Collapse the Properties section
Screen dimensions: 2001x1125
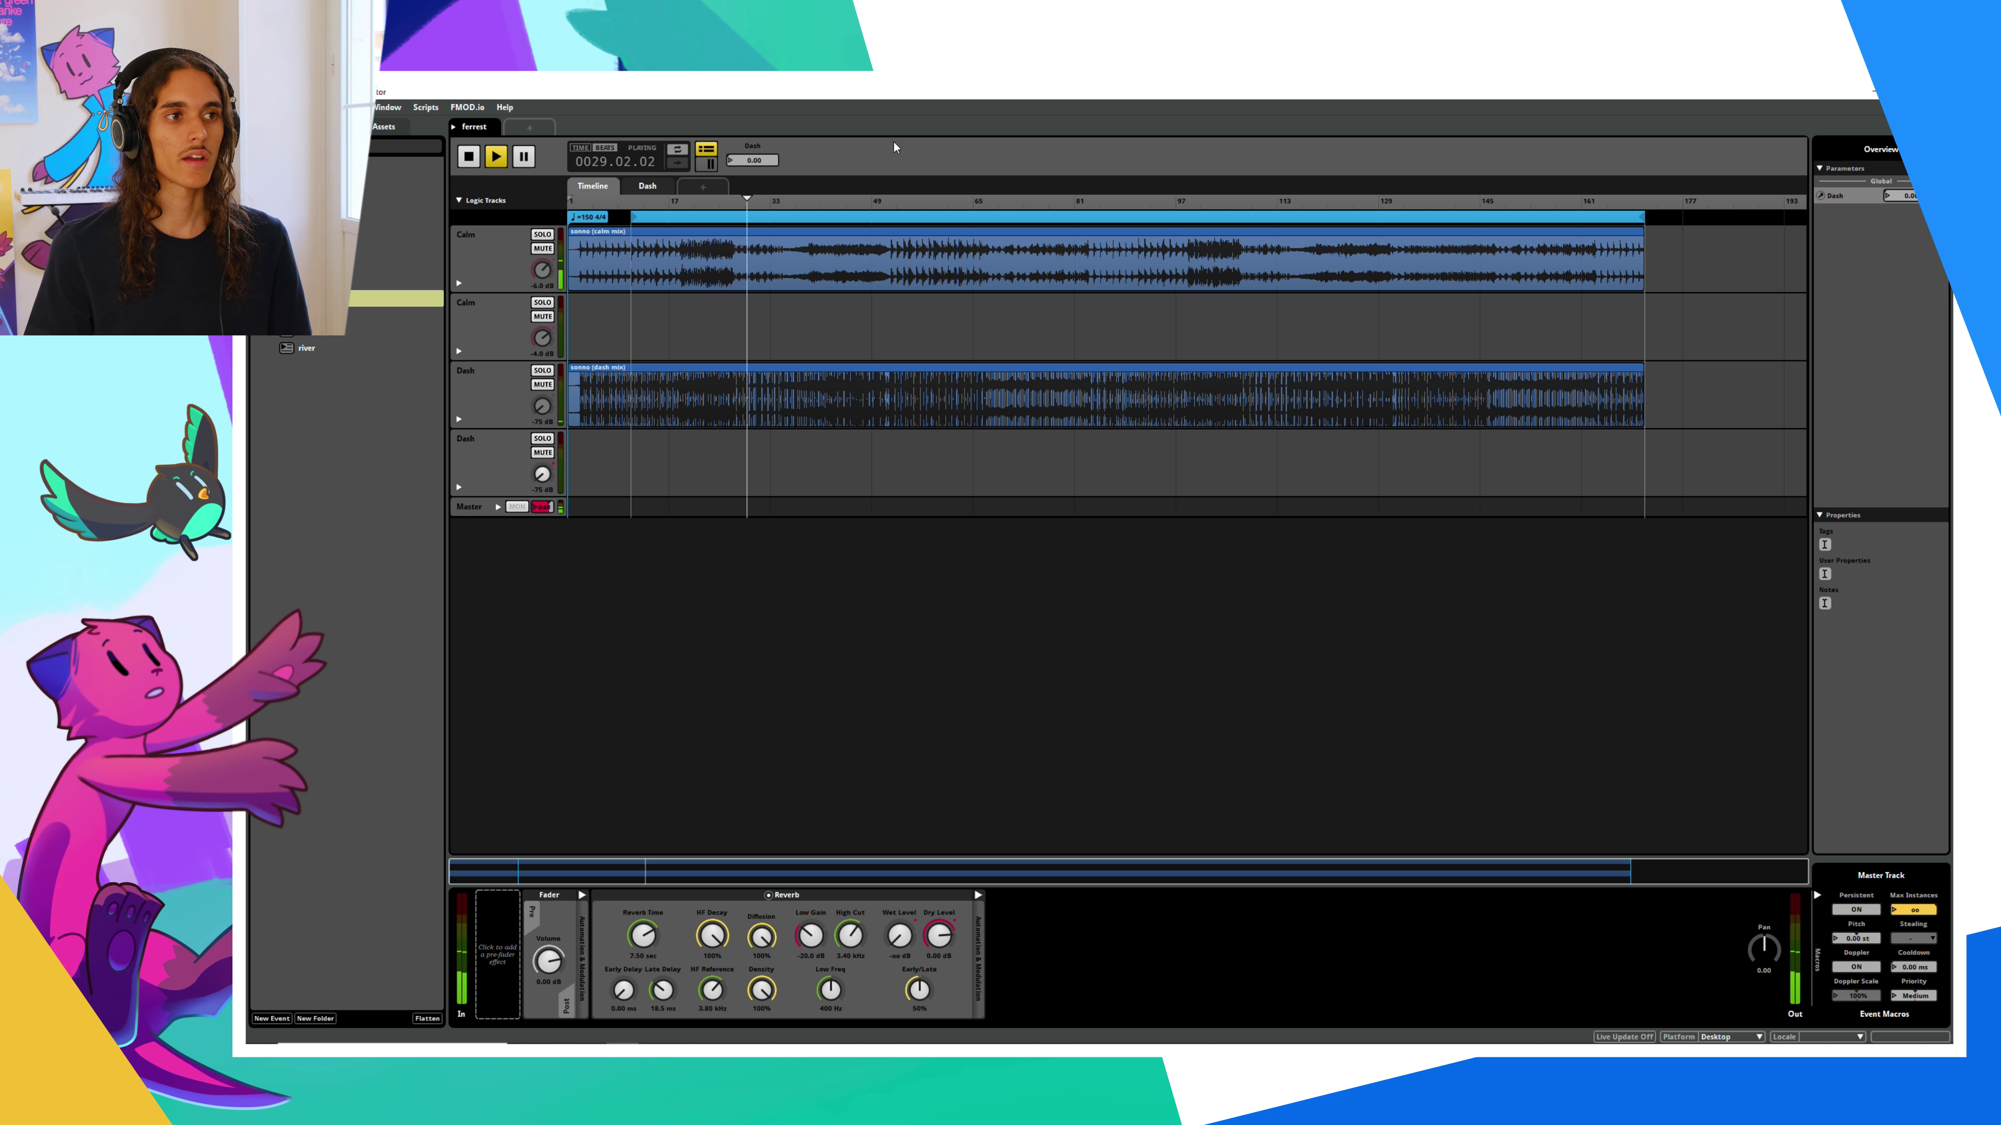point(1820,515)
